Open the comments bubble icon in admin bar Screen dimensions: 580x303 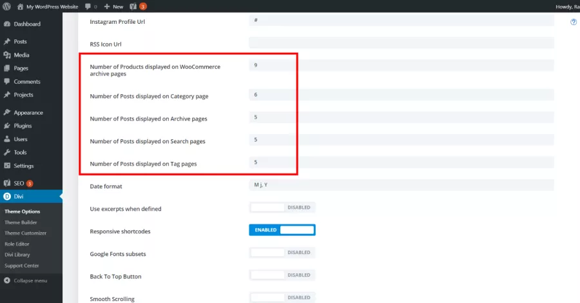(88, 6)
